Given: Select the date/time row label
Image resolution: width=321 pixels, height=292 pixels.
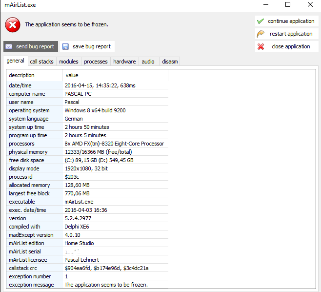Looking at the screenshot, I should coord(20,85).
